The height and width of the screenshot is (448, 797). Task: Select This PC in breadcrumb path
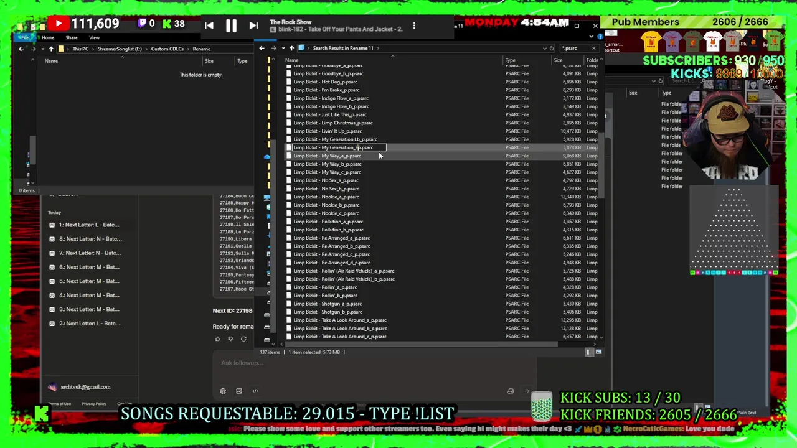(80, 49)
